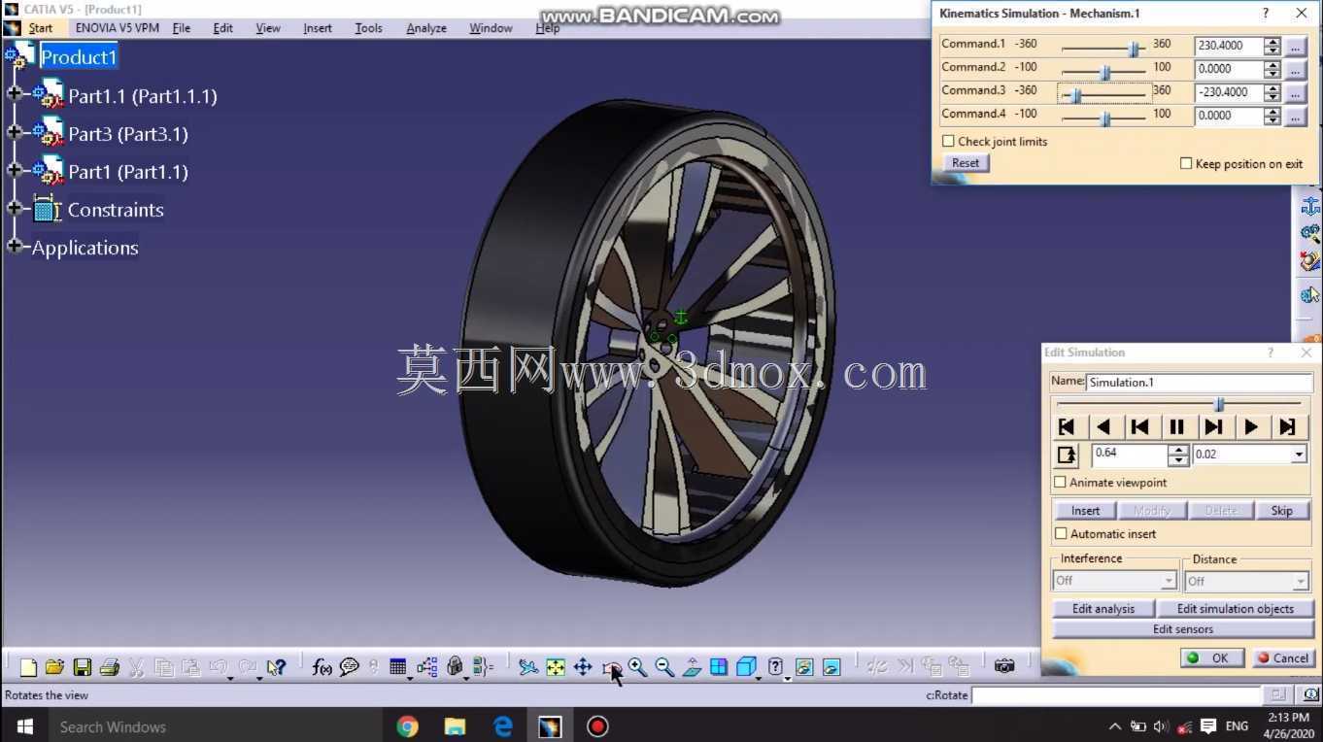Enable Check joint limits checkbox
The image size is (1323, 742).
click(948, 142)
